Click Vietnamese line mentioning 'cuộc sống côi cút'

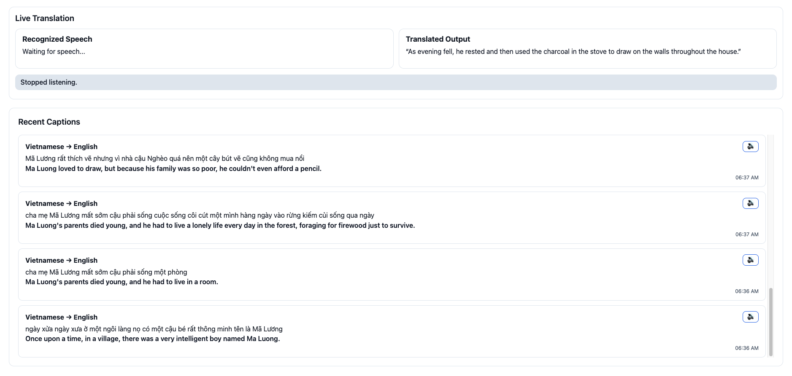(200, 216)
